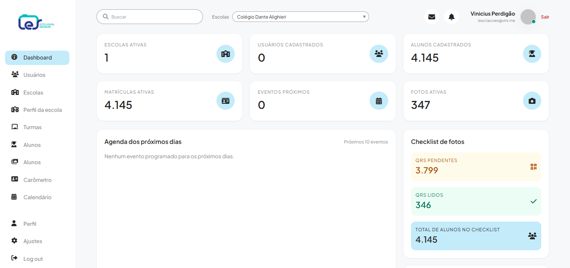Open the bell notifications icon
This screenshot has width=570, height=268.
click(451, 17)
